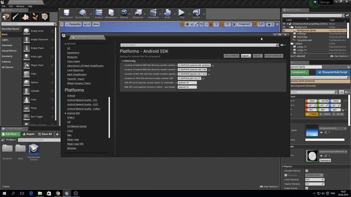Open HTML5 platform settings link
This screenshot has height=197, width=351.
pos(71,118)
